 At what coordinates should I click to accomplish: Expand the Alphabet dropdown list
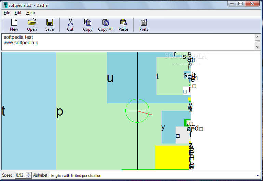(258, 176)
